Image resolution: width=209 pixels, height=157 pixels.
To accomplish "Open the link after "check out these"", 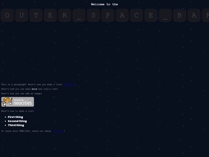I will pyautogui.click(x=58, y=131).
